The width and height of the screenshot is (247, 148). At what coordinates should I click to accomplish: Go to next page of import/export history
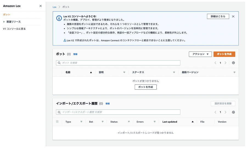[x=225, y=112]
